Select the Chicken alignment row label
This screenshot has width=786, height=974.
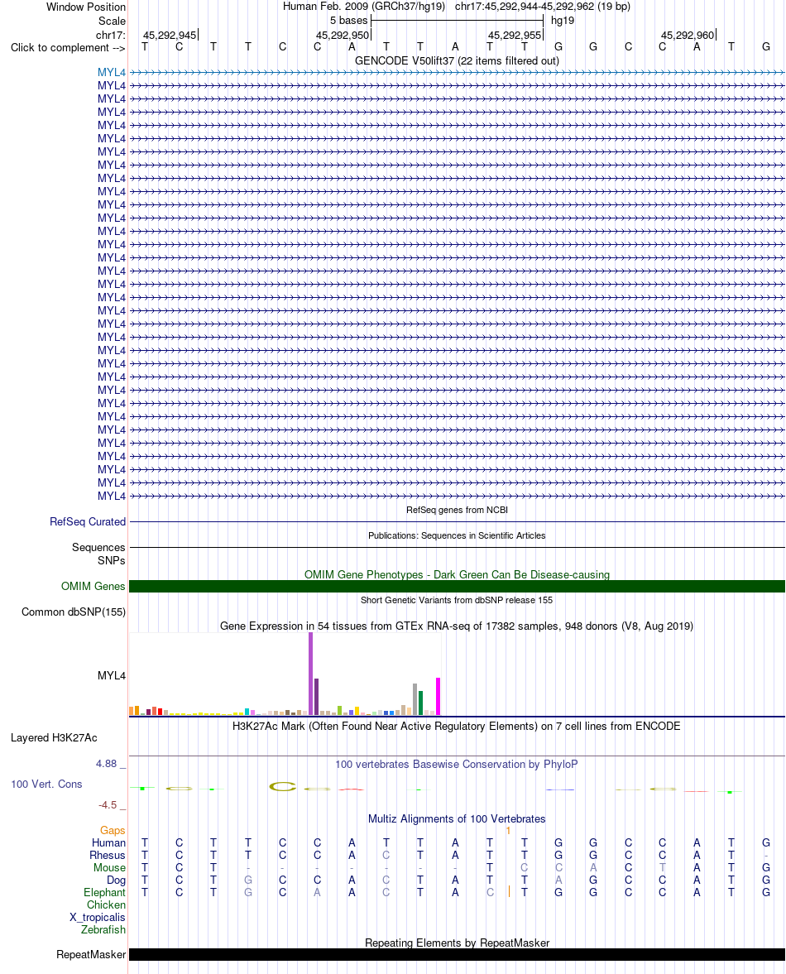pos(106,905)
